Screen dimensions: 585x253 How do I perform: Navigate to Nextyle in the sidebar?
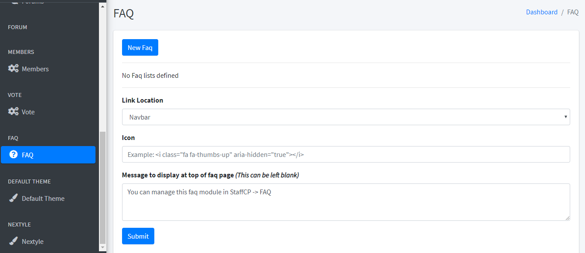point(32,241)
